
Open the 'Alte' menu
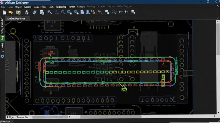click(x=102, y=7)
